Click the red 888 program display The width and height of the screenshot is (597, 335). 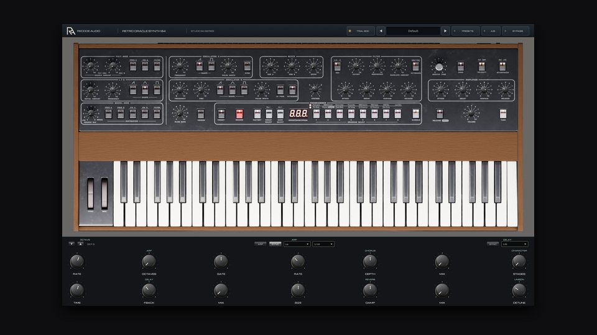click(x=298, y=114)
